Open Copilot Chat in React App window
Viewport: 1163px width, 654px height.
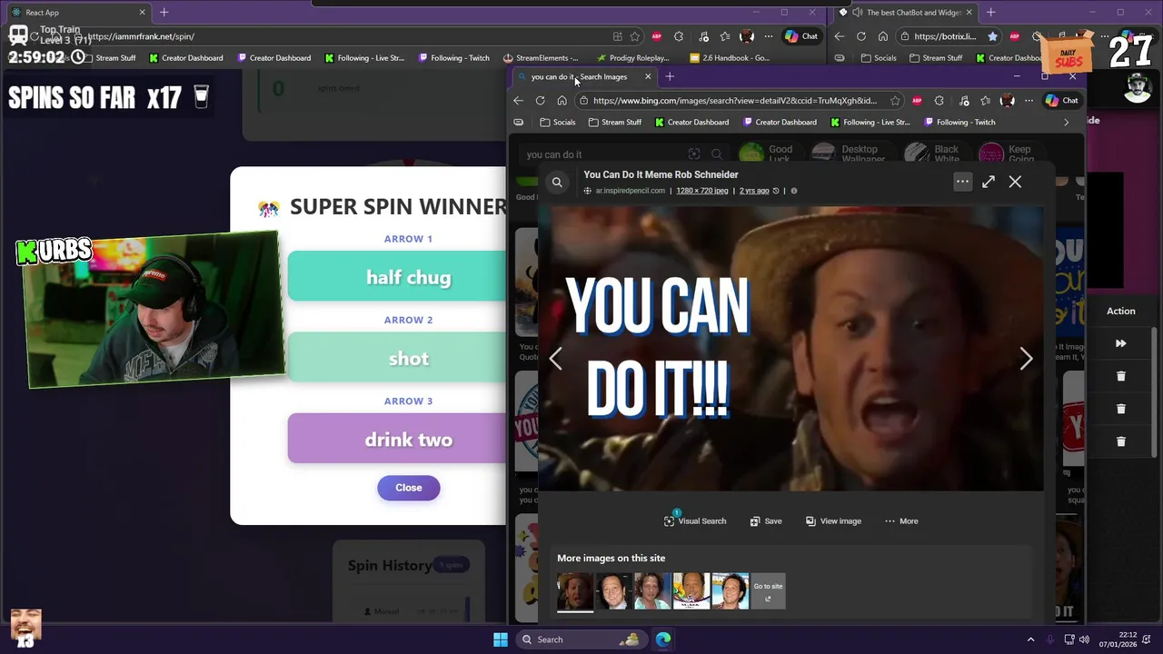801,36
